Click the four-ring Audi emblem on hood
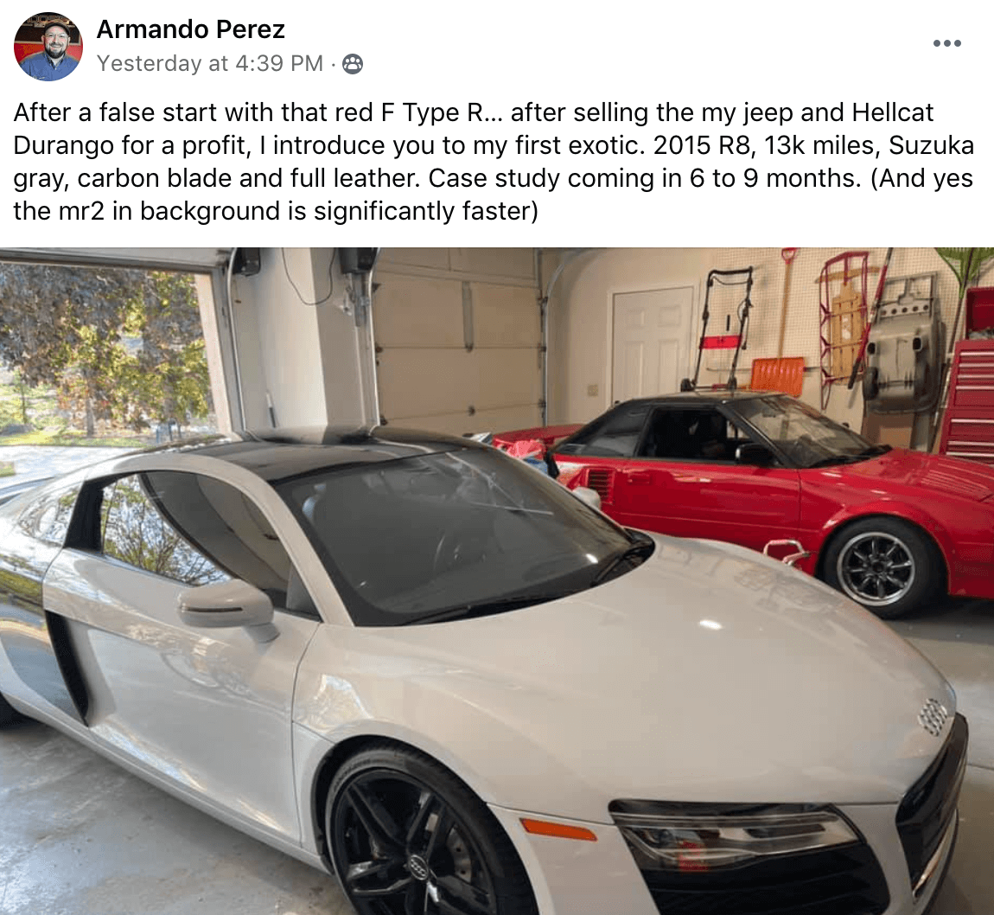 click(933, 716)
